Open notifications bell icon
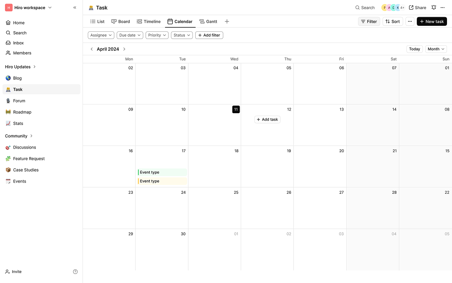Viewport: 452px width, 283px height. [433, 8]
